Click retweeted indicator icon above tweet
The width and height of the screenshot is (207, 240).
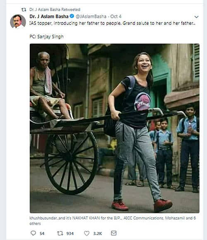point(24,10)
